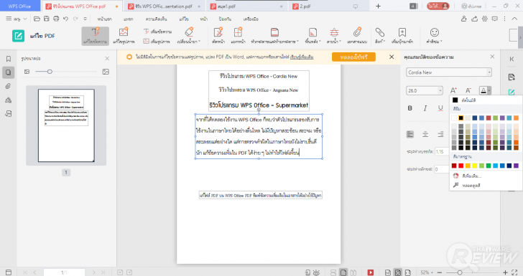
Task: Select page 1 thumbnail
Action: [66, 125]
